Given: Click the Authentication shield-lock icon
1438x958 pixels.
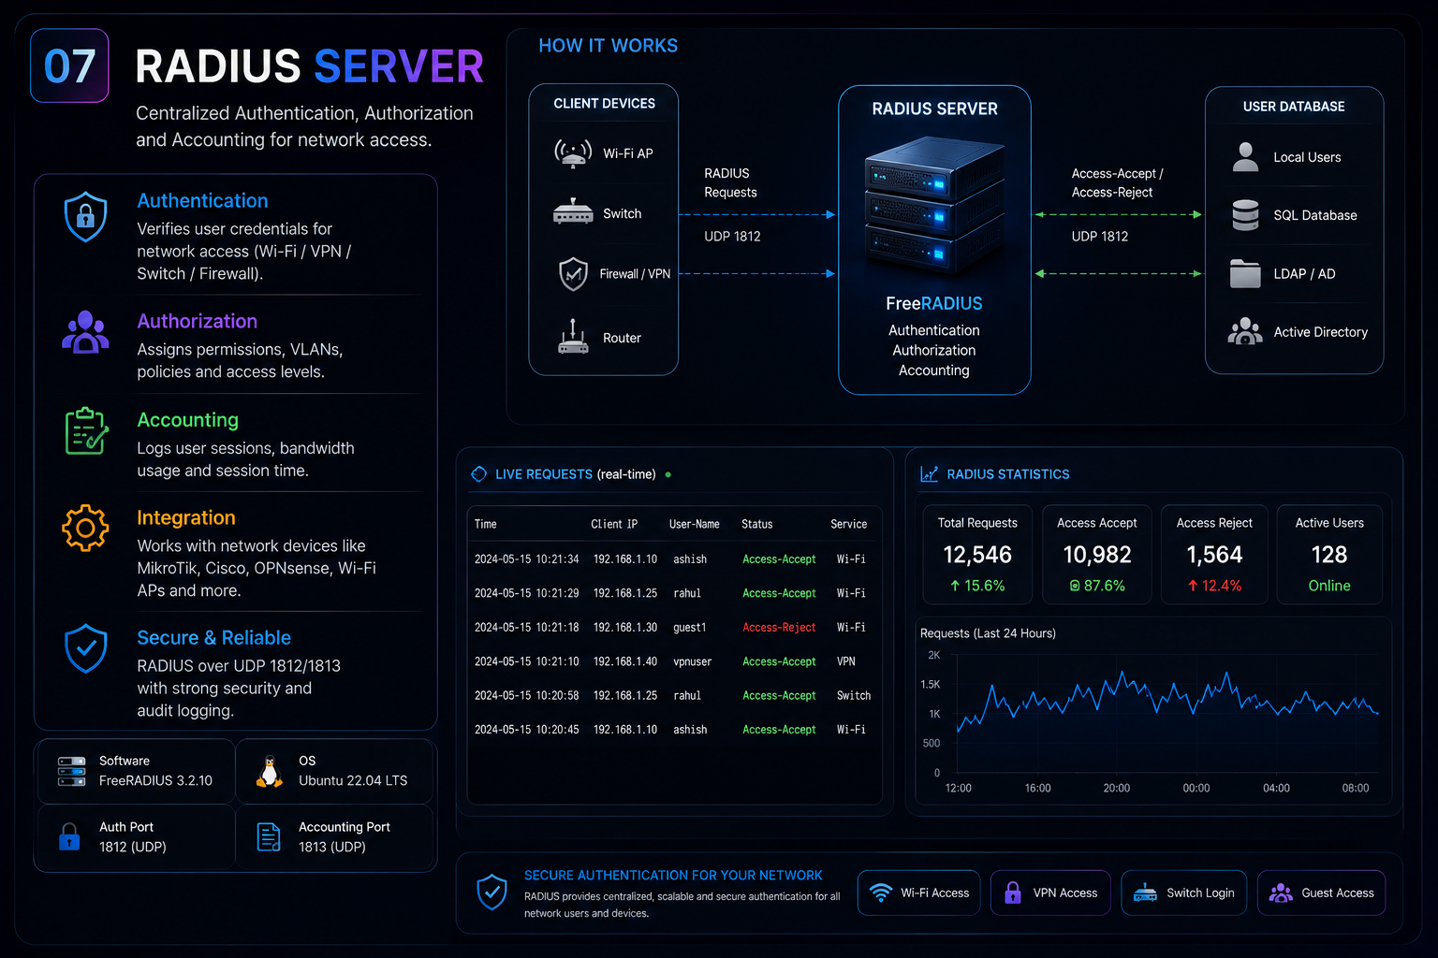Looking at the screenshot, I should [85, 216].
